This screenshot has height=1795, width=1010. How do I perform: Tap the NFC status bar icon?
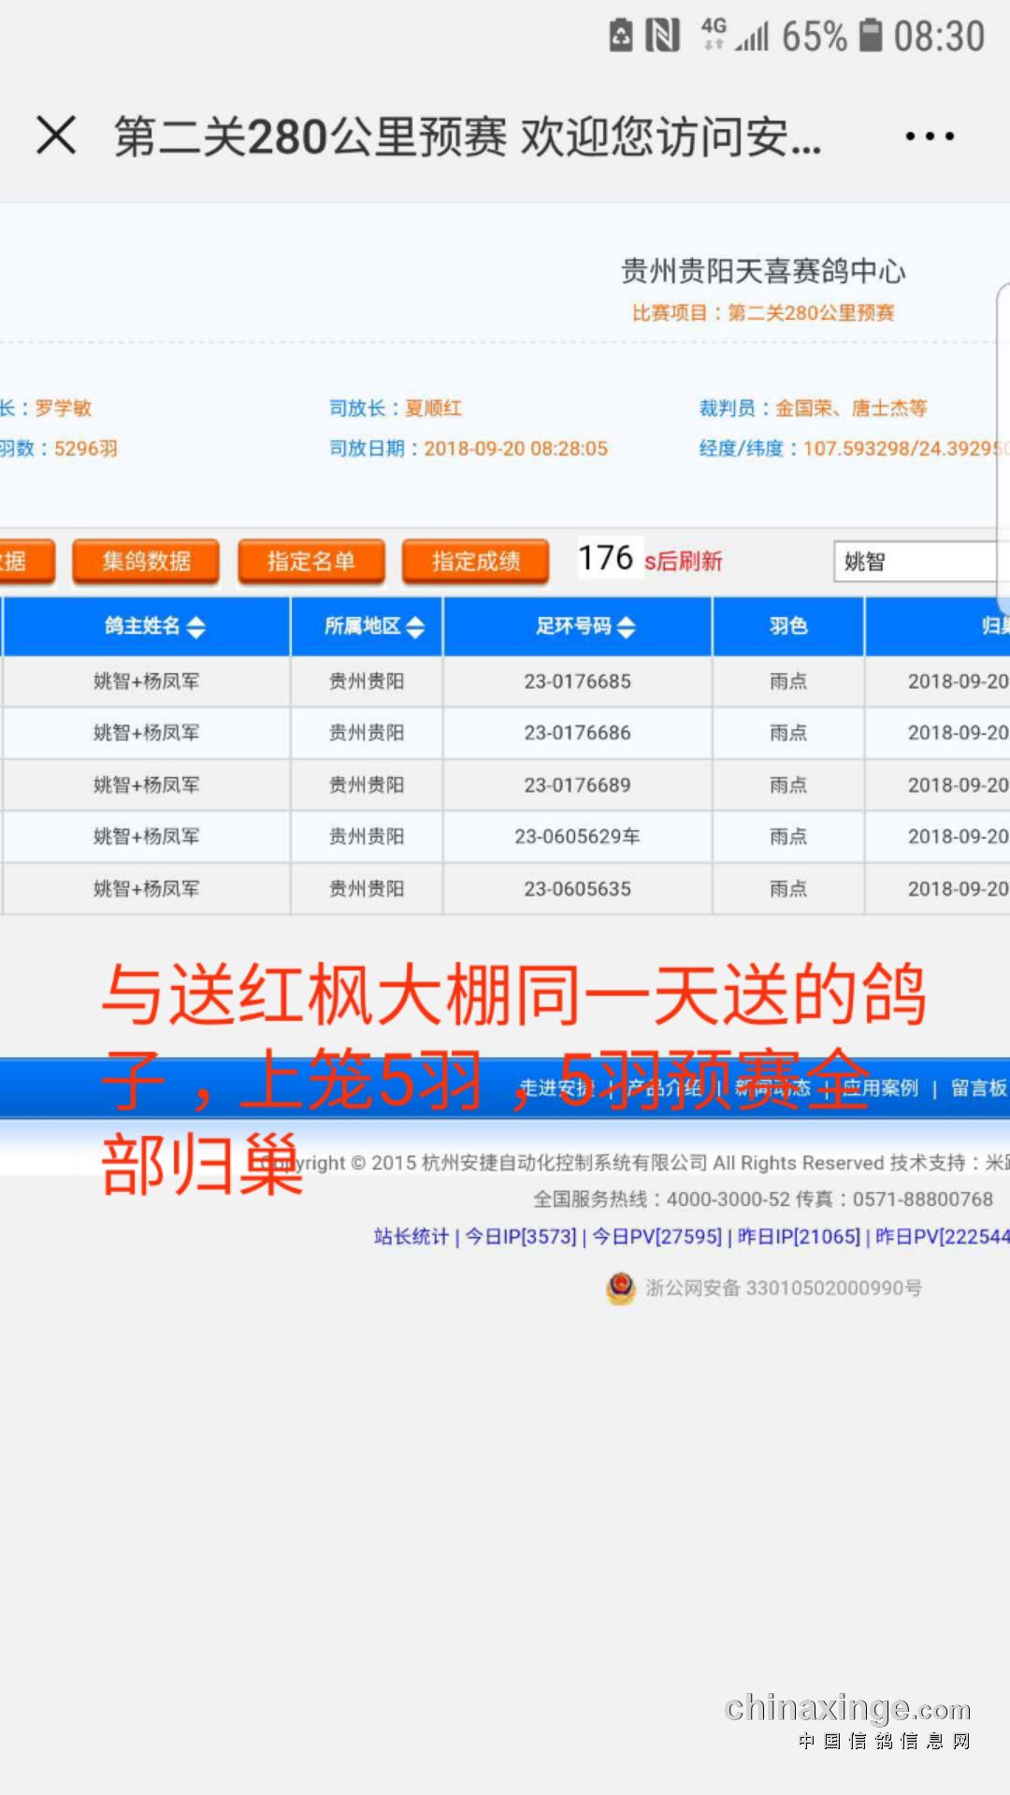tap(662, 36)
